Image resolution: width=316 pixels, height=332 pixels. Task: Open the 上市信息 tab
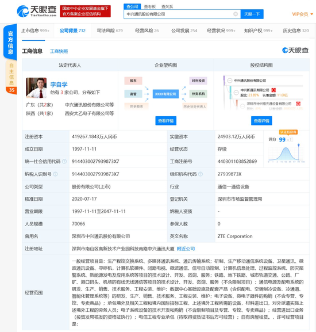pos(35,30)
